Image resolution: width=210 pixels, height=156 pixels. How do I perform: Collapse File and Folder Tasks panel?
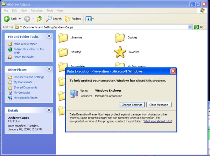(49, 36)
